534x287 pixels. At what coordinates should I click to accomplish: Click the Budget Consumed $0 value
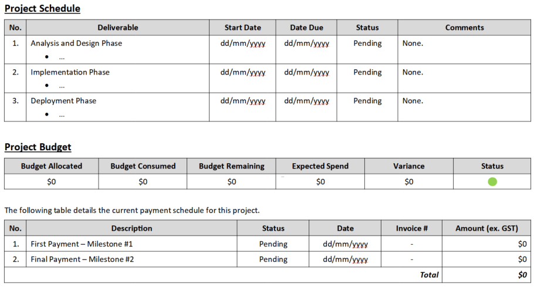tap(143, 182)
